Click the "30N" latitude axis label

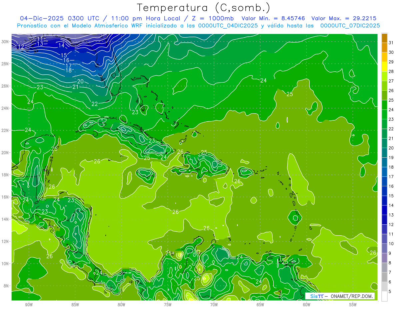click(5, 42)
